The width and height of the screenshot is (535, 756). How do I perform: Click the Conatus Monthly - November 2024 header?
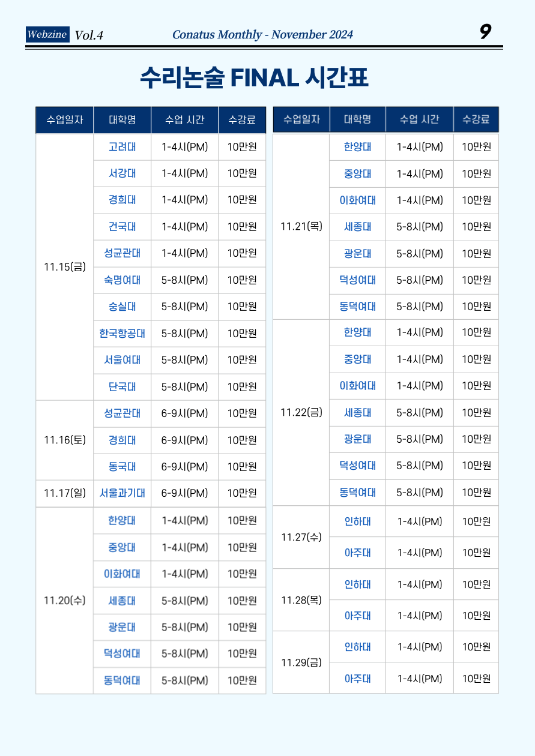[263, 35]
